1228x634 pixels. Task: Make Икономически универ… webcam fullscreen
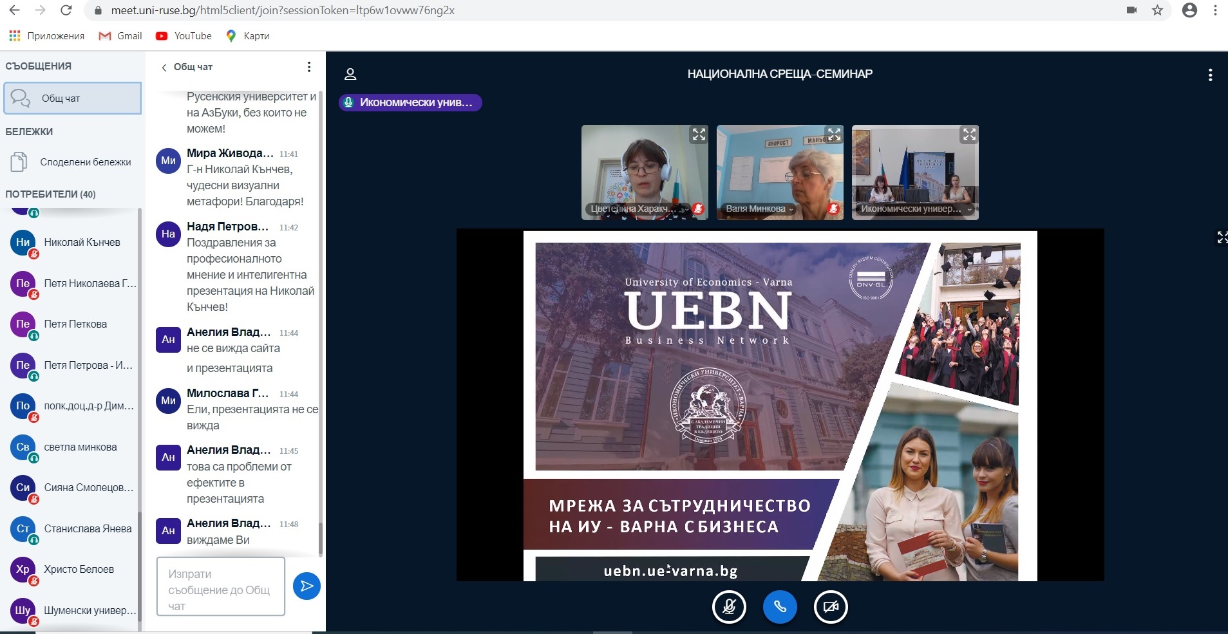[969, 135]
